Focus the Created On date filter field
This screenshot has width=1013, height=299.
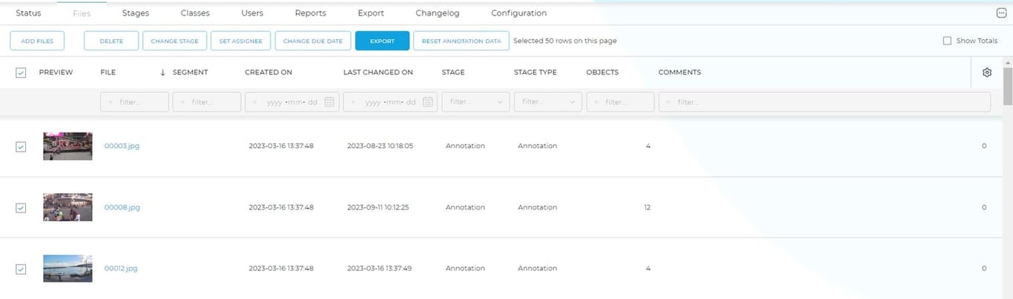click(x=292, y=102)
